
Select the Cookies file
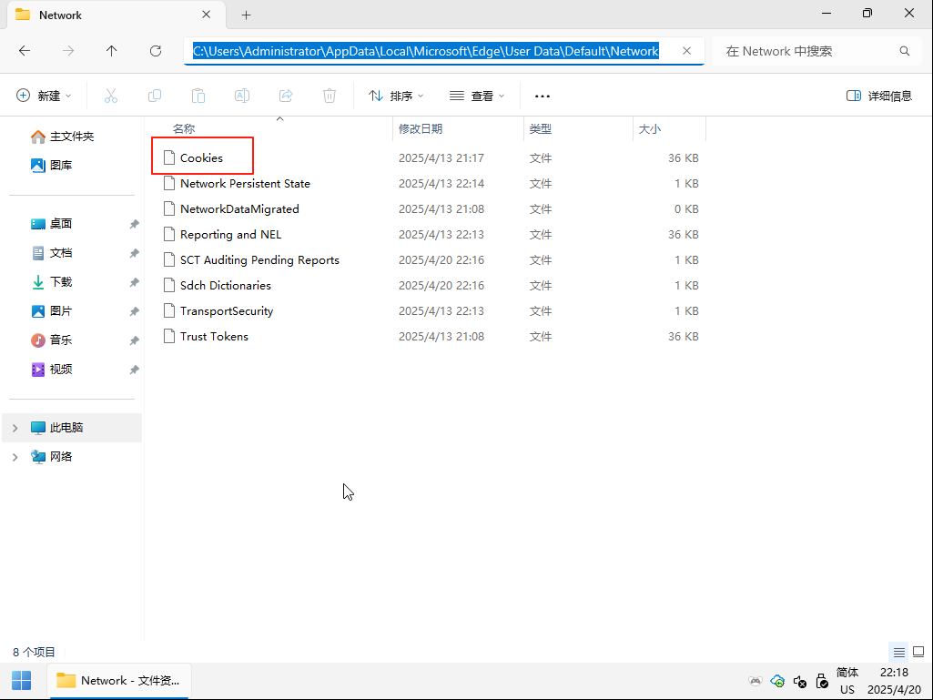201,157
